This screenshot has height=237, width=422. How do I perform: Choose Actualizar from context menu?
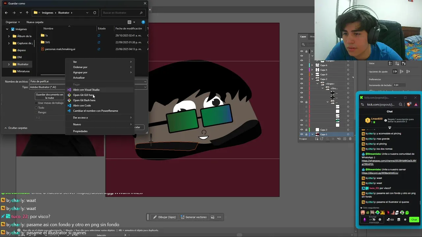[x=100, y=78]
